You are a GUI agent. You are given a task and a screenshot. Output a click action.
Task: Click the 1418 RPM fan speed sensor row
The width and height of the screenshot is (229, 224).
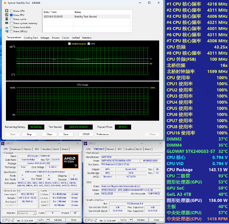point(197,219)
